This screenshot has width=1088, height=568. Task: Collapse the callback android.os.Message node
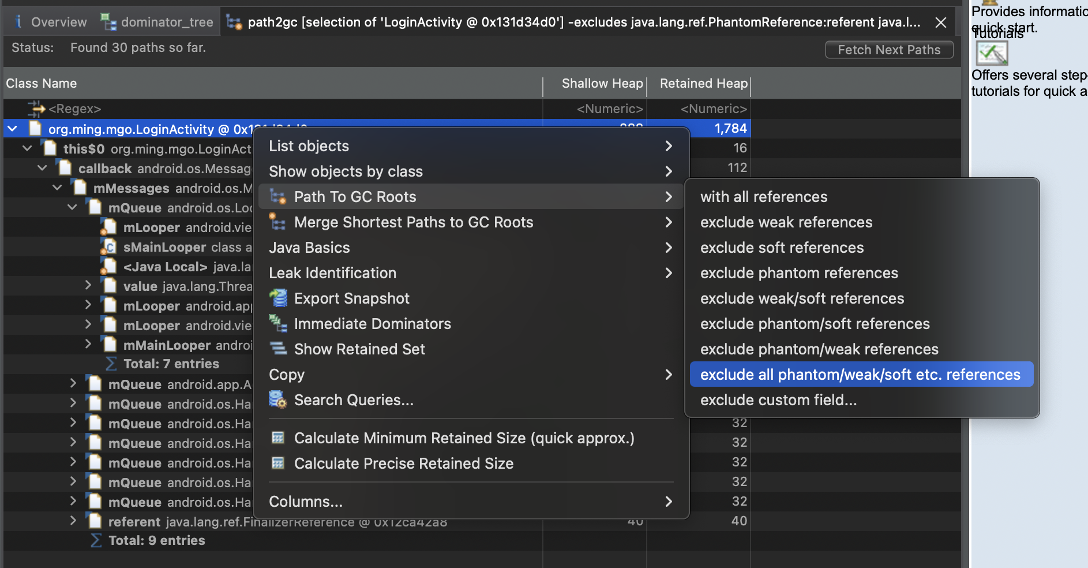coord(42,169)
